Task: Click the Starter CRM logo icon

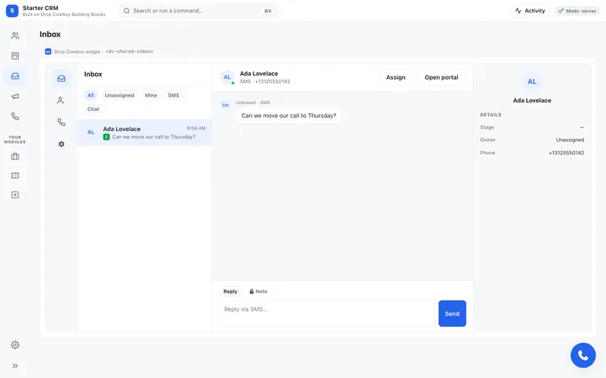Action: tap(12, 11)
